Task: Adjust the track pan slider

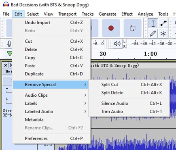Action: [8, 101]
